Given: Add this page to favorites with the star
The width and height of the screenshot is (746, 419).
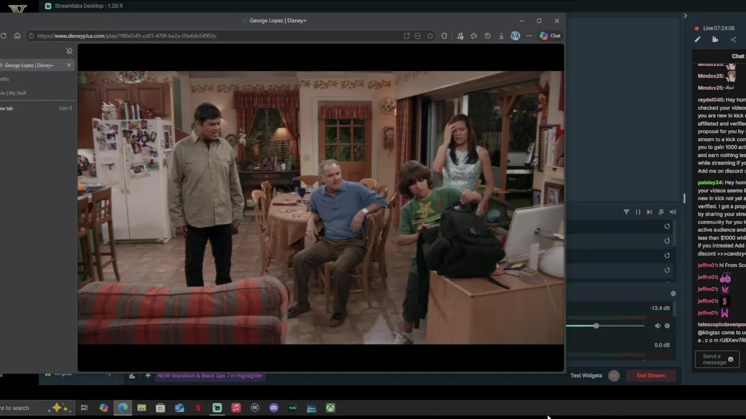Looking at the screenshot, I should pos(430,35).
